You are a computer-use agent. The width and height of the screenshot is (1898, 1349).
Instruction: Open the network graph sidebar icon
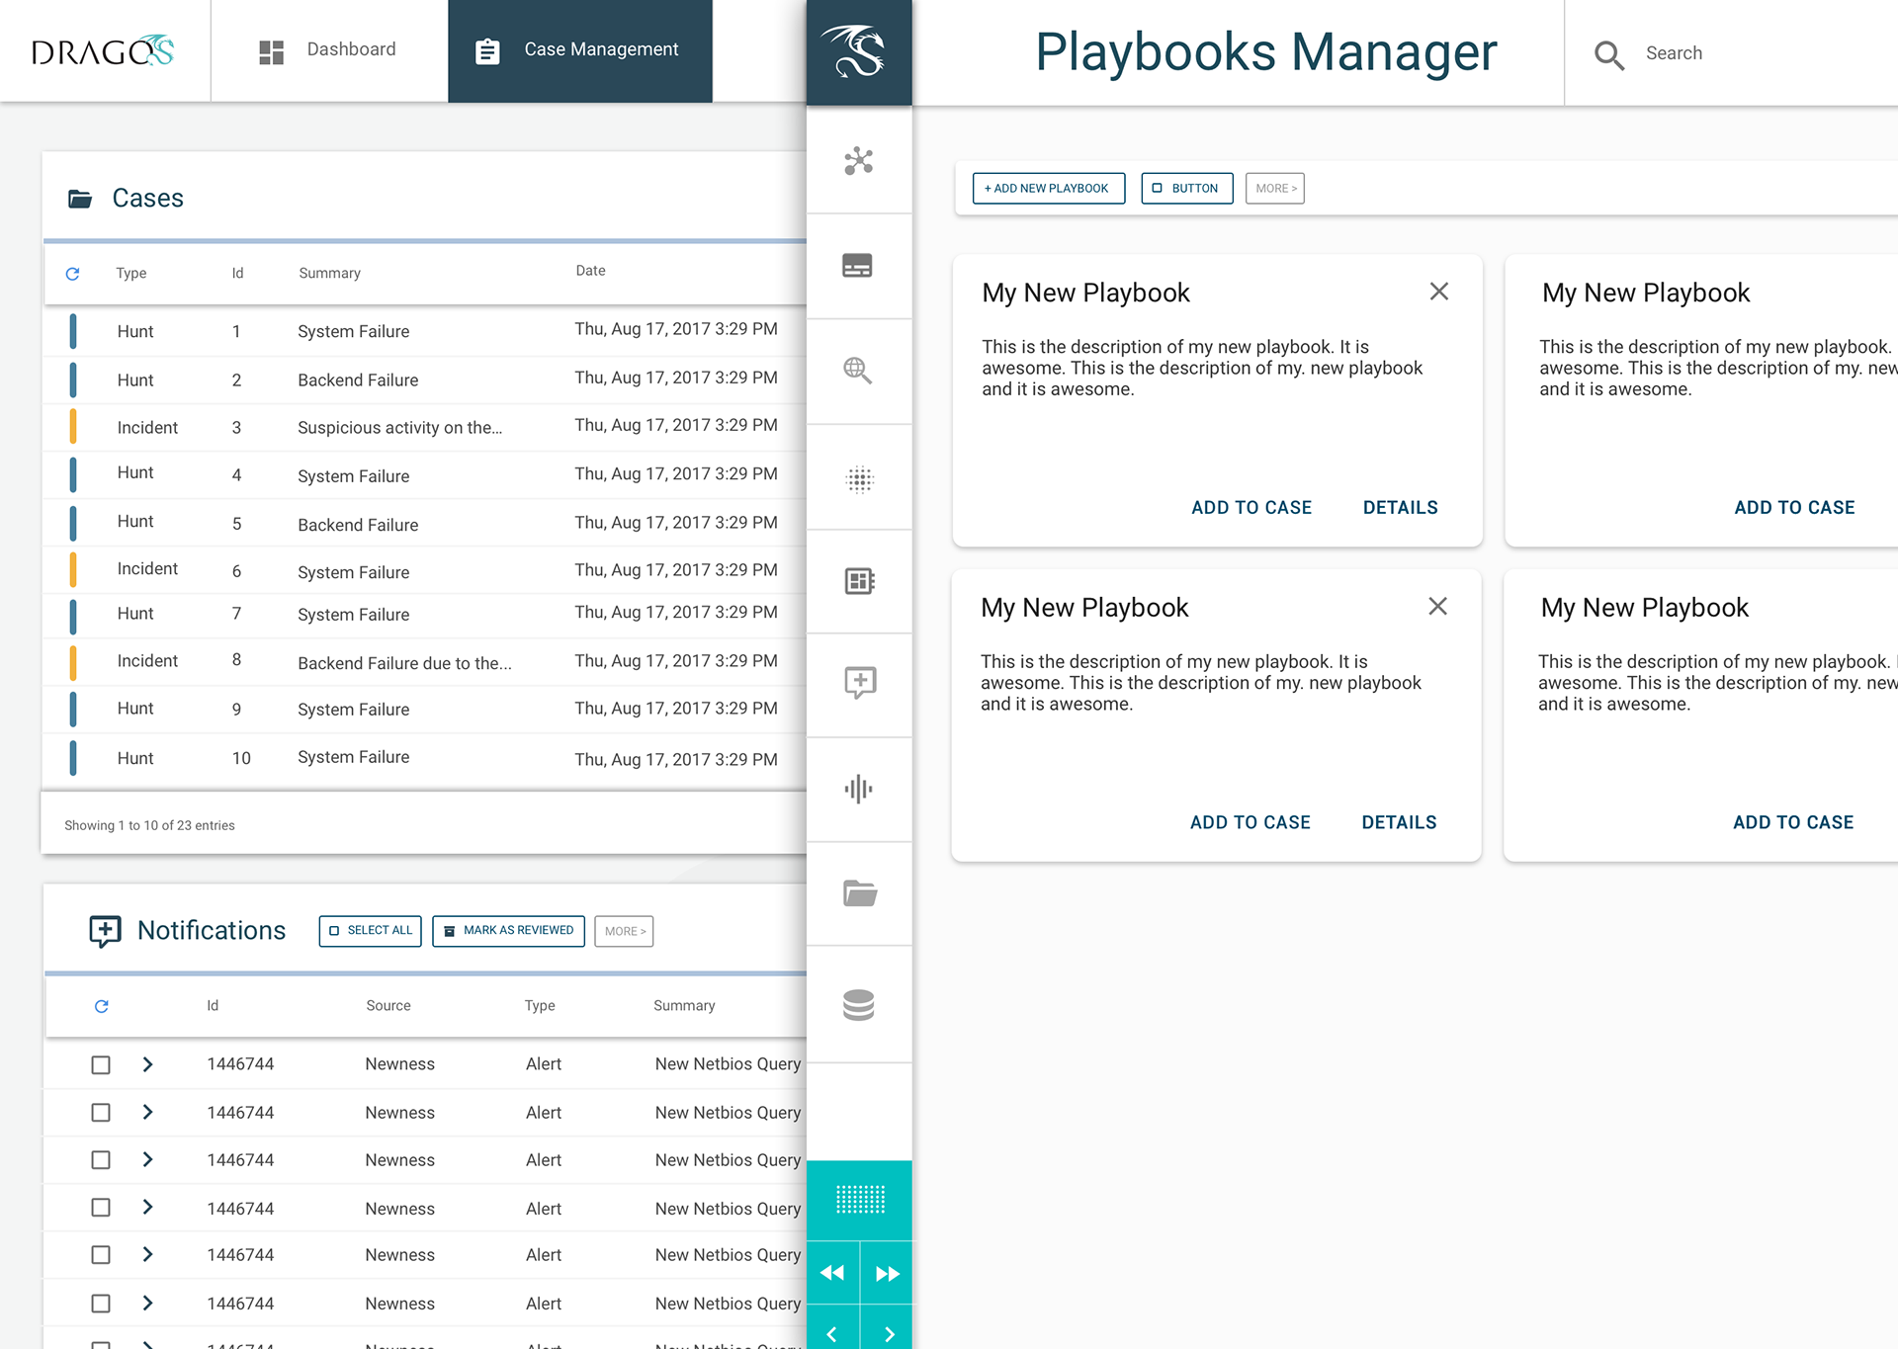click(859, 160)
